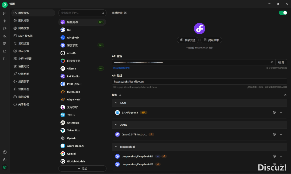Toggle the 硅基流动 provider enable switch
This screenshot has height=174, width=291.
(283, 13)
